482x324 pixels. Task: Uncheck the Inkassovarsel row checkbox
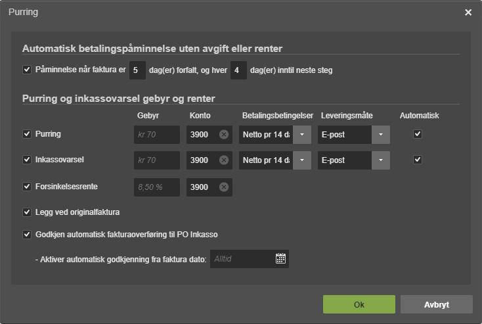coord(27,160)
